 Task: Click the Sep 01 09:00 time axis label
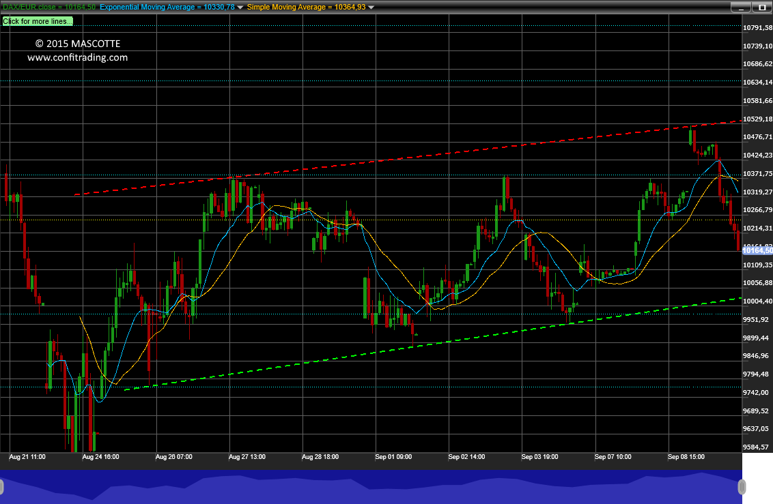(x=393, y=457)
